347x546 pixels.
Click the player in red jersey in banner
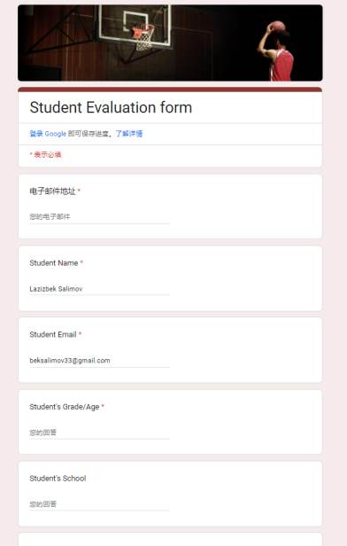pos(276,51)
